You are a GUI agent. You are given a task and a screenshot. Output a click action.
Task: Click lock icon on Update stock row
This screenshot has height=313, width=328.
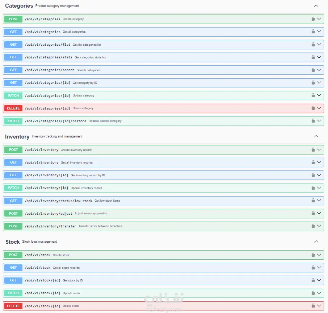[x=313, y=293]
